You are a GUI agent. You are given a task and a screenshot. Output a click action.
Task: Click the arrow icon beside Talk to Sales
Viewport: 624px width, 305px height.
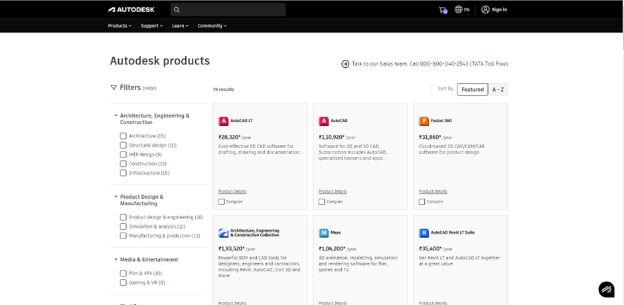point(345,64)
